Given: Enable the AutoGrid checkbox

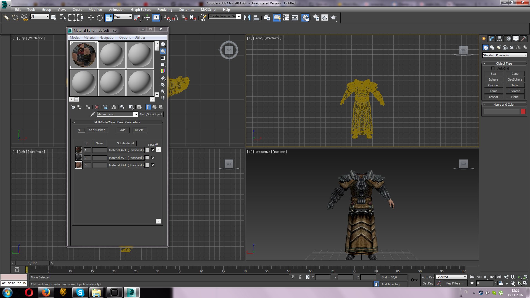Looking at the screenshot, I should (x=493, y=68).
